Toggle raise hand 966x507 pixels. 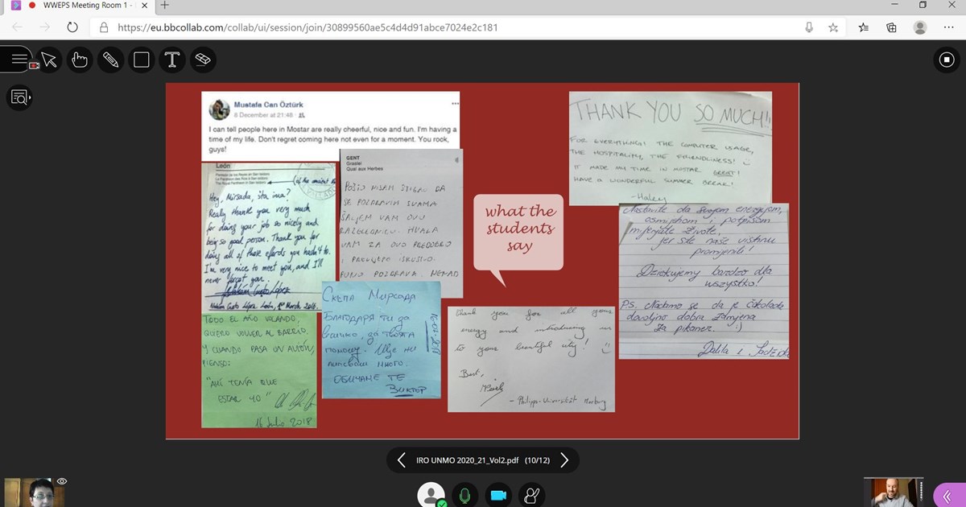tap(530, 495)
